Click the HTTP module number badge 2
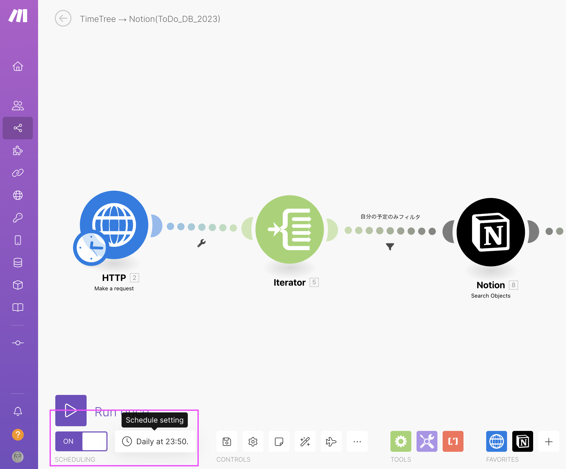This screenshot has width=566, height=469. [x=135, y=278]
